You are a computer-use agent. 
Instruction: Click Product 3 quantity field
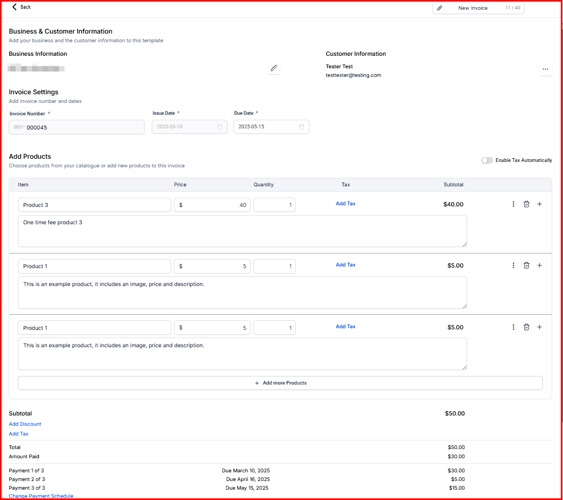point(274,205)
